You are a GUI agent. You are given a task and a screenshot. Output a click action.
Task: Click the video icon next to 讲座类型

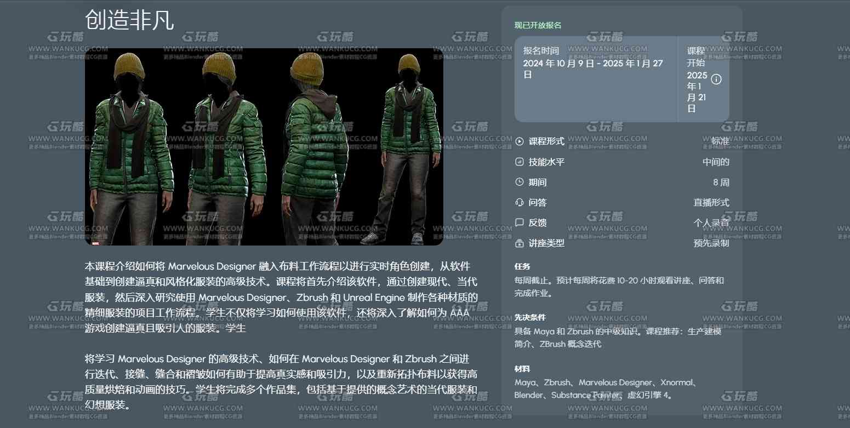[520, 243]
